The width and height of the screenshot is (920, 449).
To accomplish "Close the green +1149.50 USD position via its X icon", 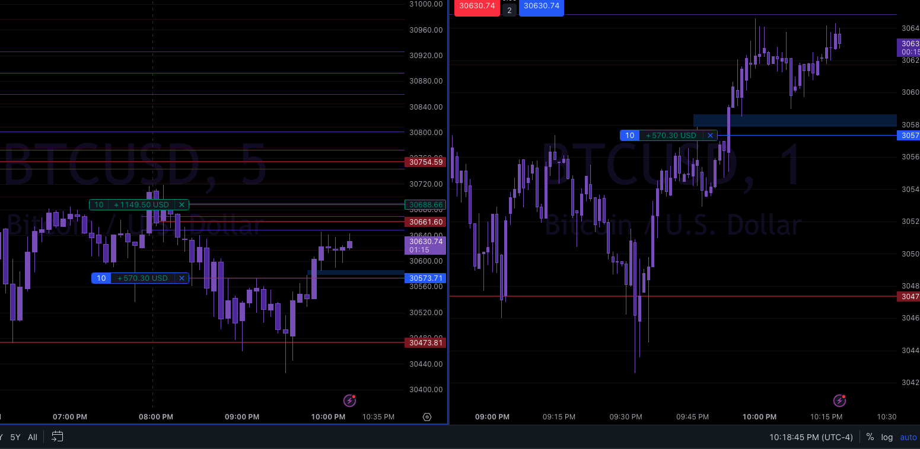I will pyautogui.click(x=182, y=204).
